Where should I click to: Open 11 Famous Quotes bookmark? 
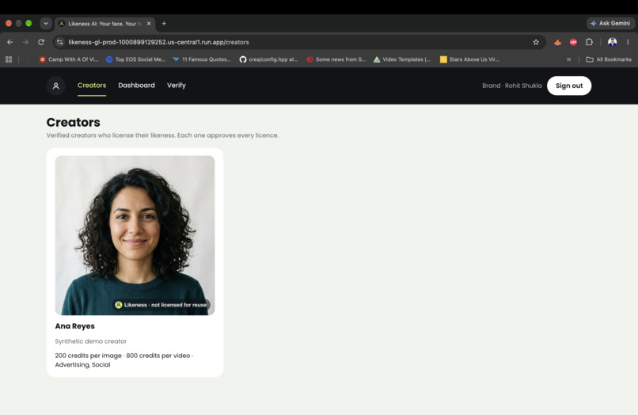(201, 59)
